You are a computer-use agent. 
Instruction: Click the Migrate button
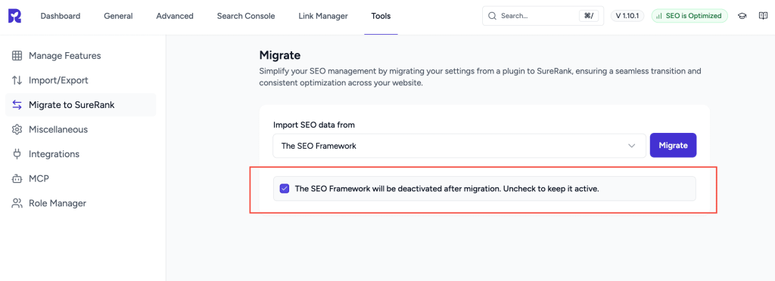pos(673,146)
